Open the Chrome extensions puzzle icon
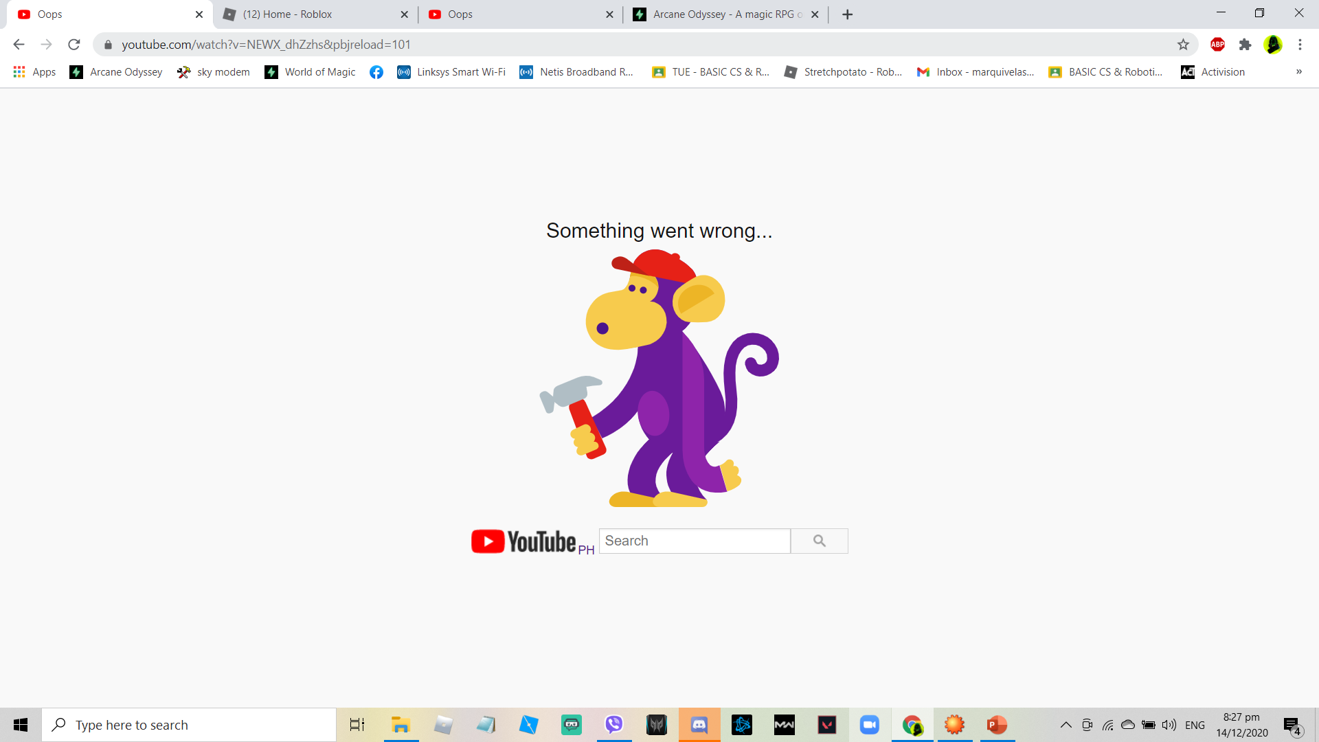 point(1245,45)
